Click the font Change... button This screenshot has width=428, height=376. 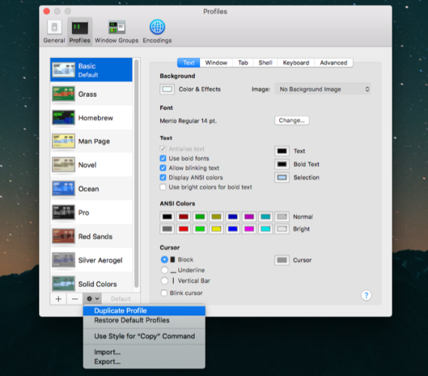pyautogui.click(x=292, y=120)
